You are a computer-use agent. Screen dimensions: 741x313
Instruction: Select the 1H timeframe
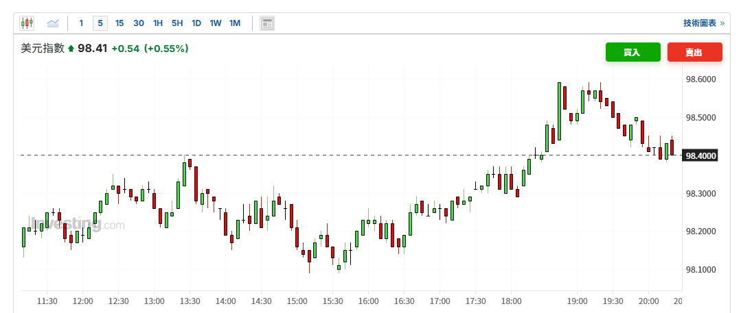158,23
